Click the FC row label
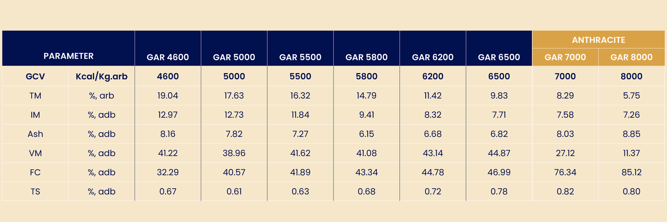The height and width of the screenshot is (222, 667). coord(35,172)
